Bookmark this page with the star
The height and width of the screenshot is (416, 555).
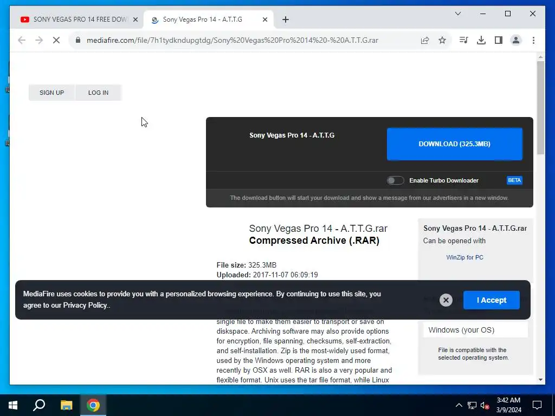[442, 40]
